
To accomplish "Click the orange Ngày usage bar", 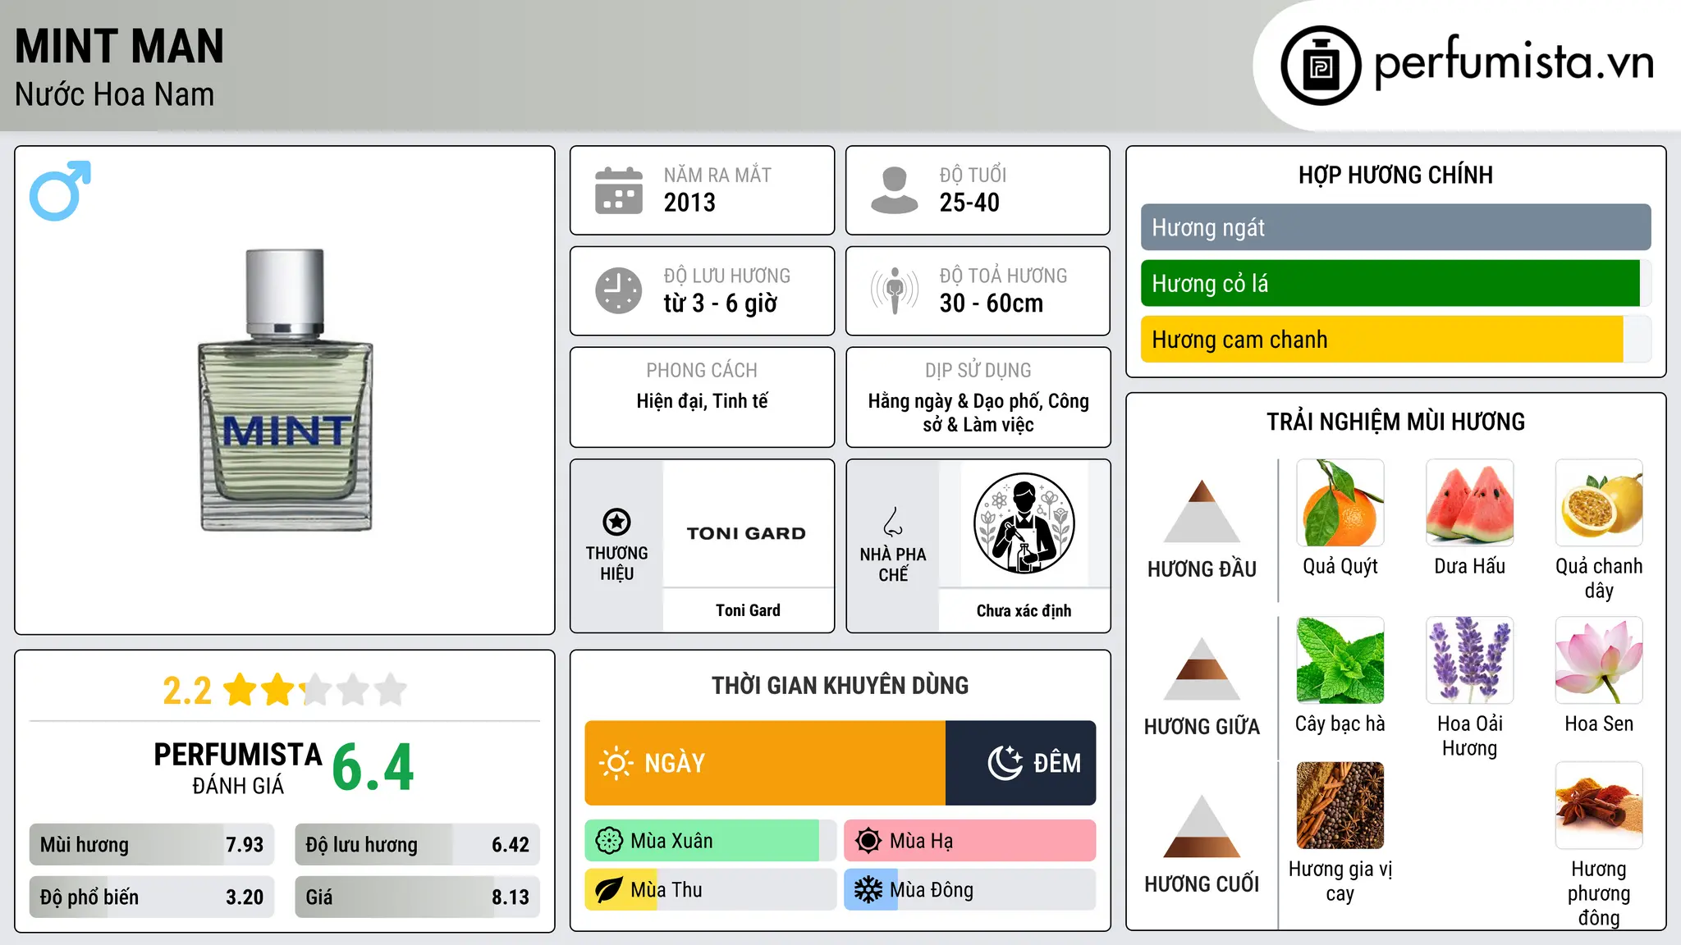I will 765,763.
